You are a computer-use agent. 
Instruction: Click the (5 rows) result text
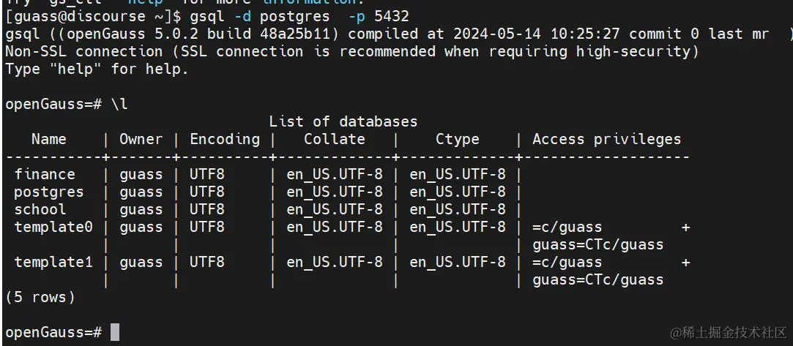click(40, 297)
